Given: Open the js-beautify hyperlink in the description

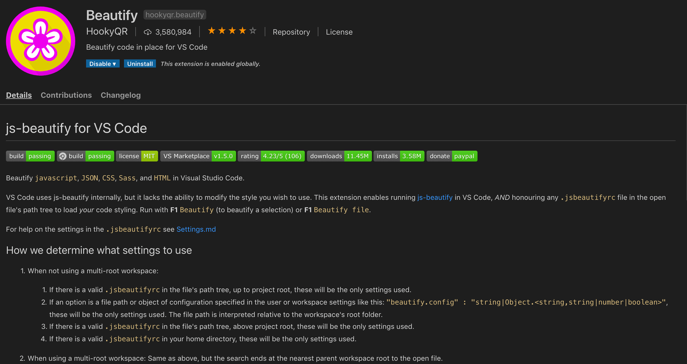Looking at the screenshot, I should point(435,197).
